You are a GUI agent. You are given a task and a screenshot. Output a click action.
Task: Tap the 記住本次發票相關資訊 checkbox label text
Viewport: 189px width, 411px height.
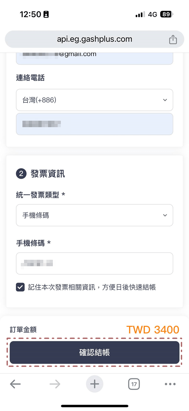click(x=92, y=287)
